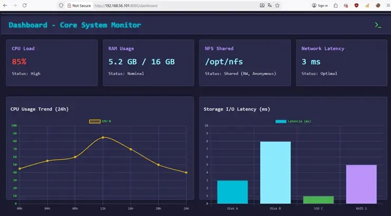Click the Status: Optimal text
The width and height of the screenshot is (391, 216).
(x=319, y=73)
